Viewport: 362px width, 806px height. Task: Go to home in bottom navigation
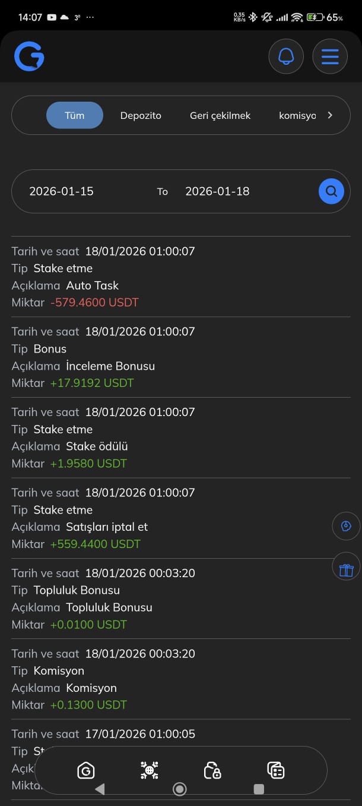[86, 771]
